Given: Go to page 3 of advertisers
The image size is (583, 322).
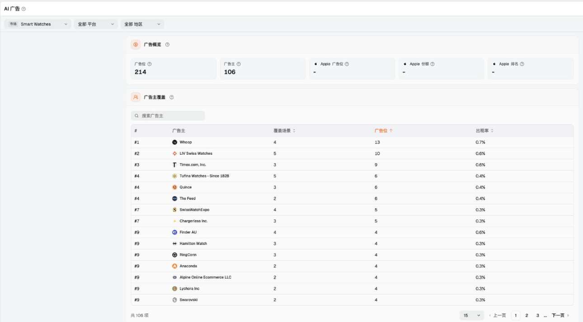Looking at the screenshot, I should tap(537, 316).
